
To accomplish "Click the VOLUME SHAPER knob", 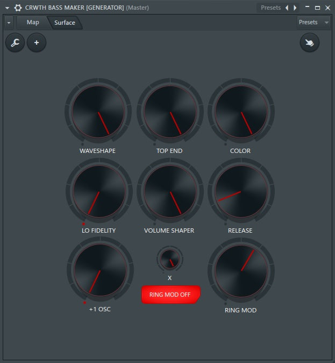I will click(170, 192).
